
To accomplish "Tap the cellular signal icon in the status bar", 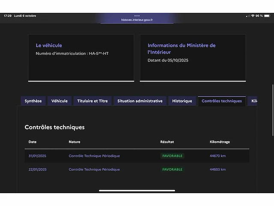I will pyautogui.click(x=247, y=16).
